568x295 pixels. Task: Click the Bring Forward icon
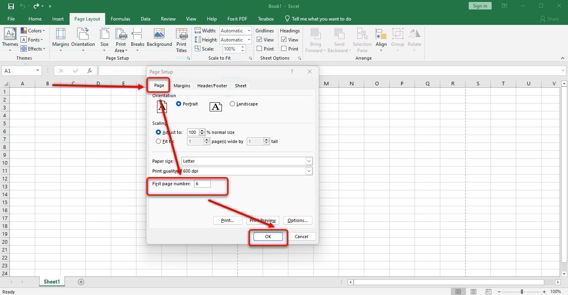click(315, 33)
